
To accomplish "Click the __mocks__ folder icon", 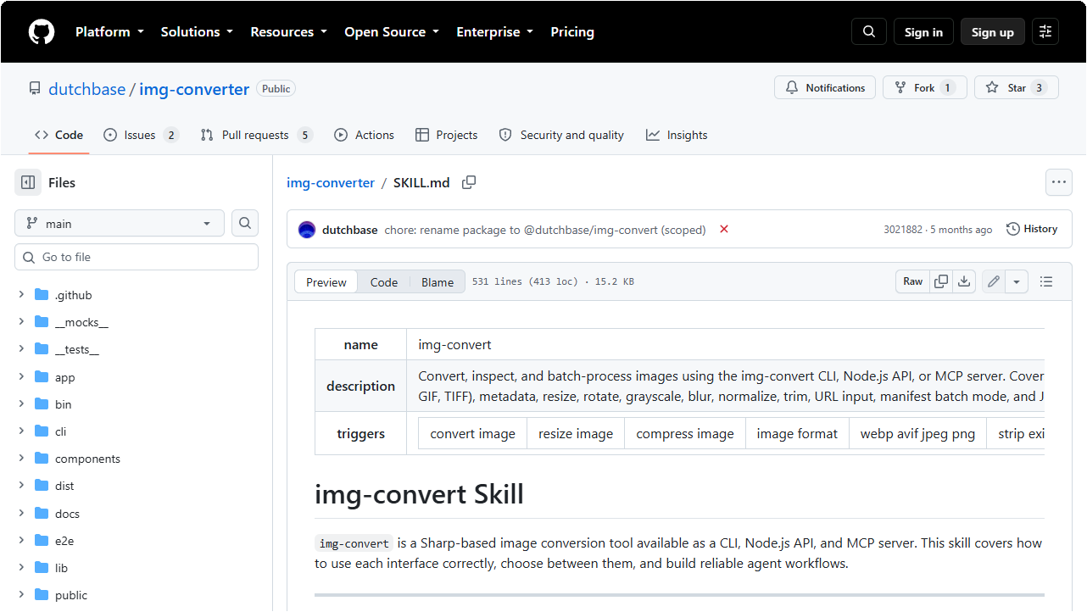I will (42, 322).
